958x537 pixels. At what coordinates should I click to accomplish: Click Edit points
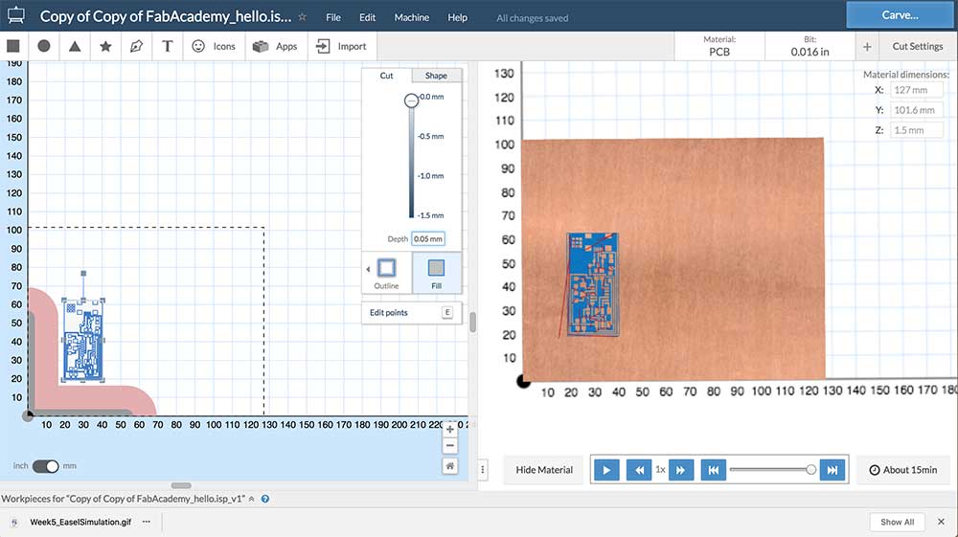411,312
